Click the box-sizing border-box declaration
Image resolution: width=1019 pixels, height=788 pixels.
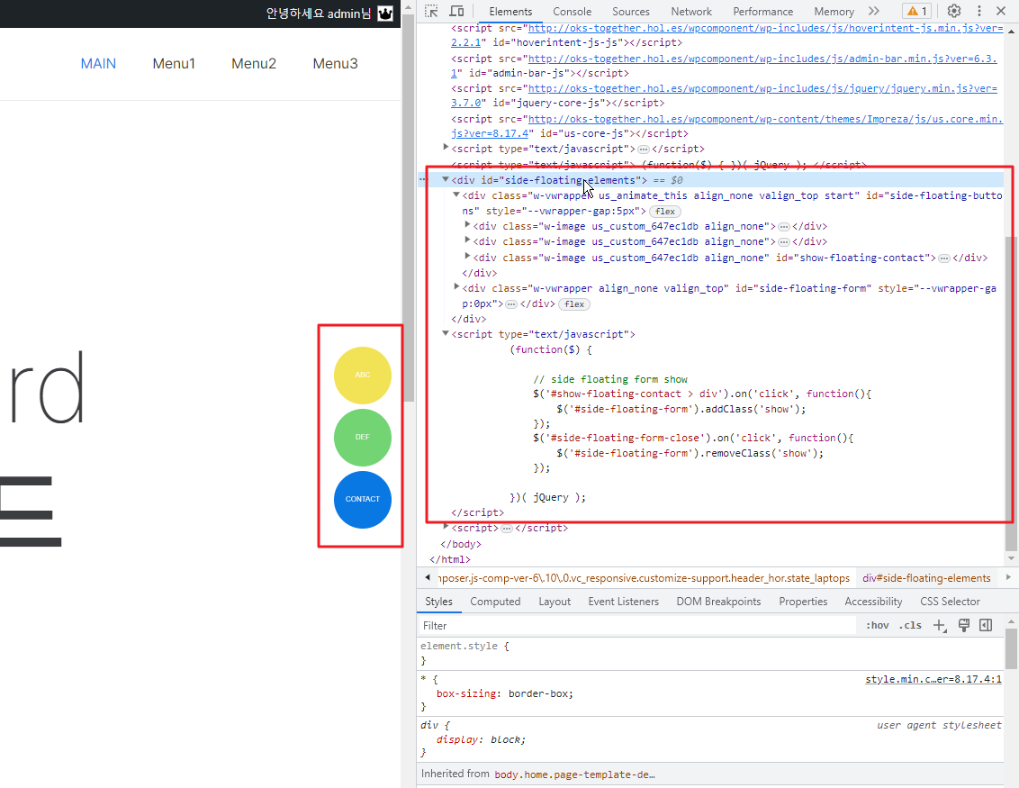[505, 693]
